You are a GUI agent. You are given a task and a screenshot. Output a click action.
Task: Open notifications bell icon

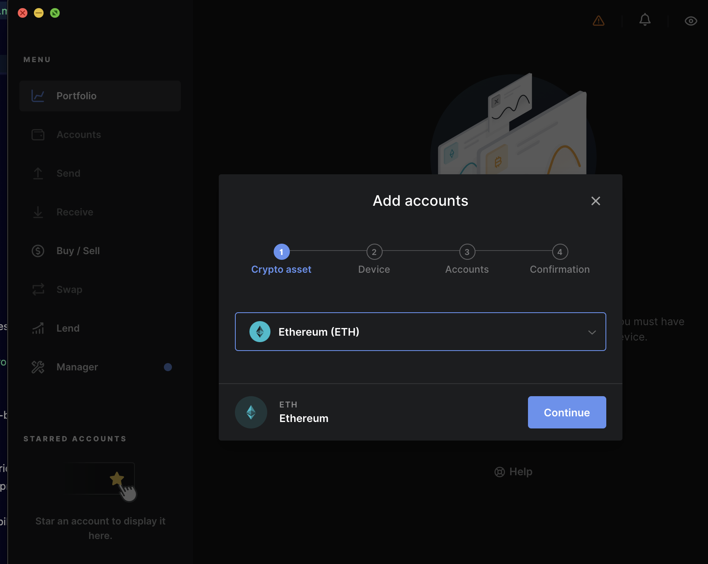click(645, 20)
